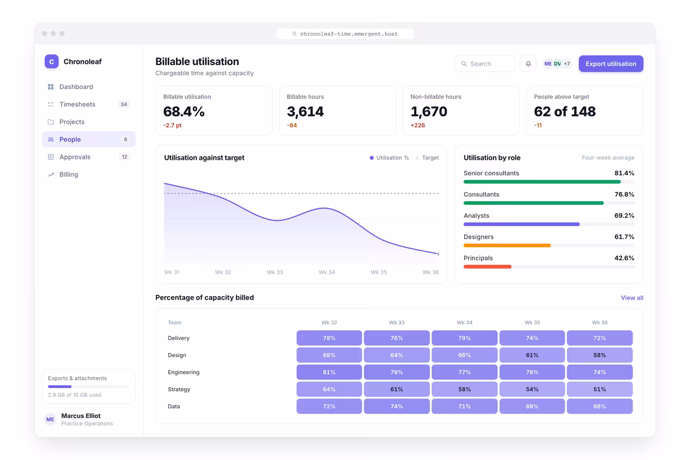
Task: Toggle the Target legend item
Action: point(427,158)
